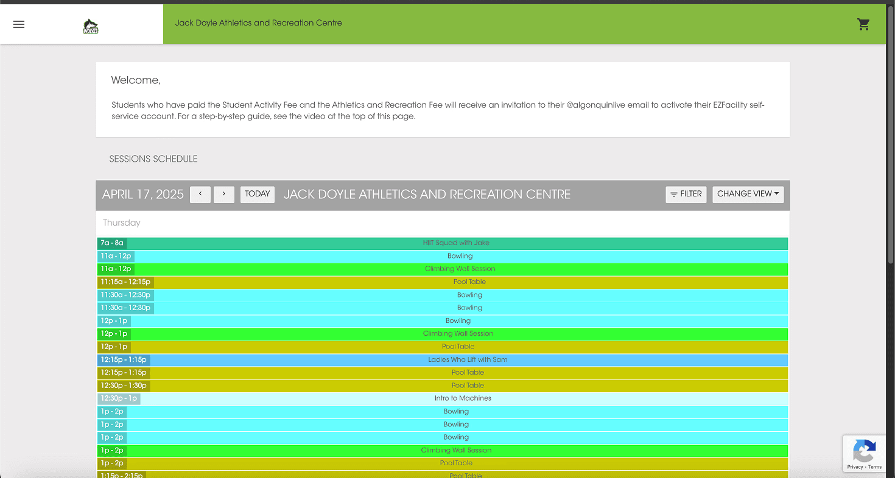Image resolution: width=895 pixels, height=478 pixels.
Task: Click the Welcome heading text
Action: pyautogui.click(x=136, y=80)
